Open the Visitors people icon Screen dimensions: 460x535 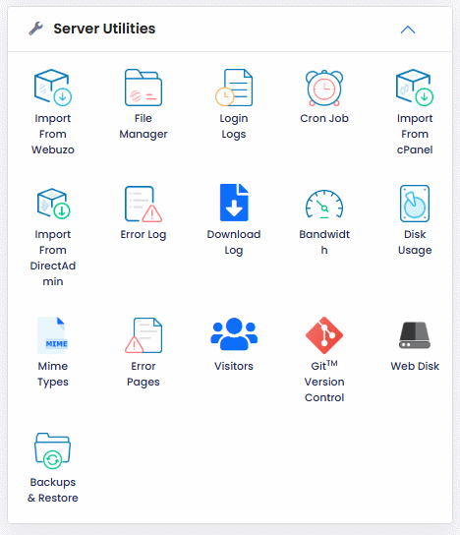click(234, 334)
